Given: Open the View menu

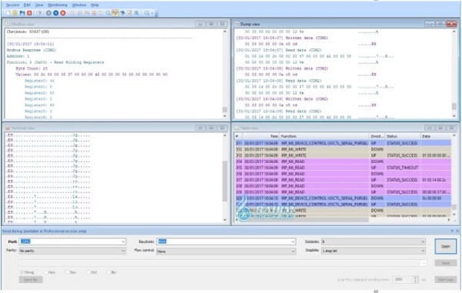Looking at the screenshot, I should pos(39,5).
